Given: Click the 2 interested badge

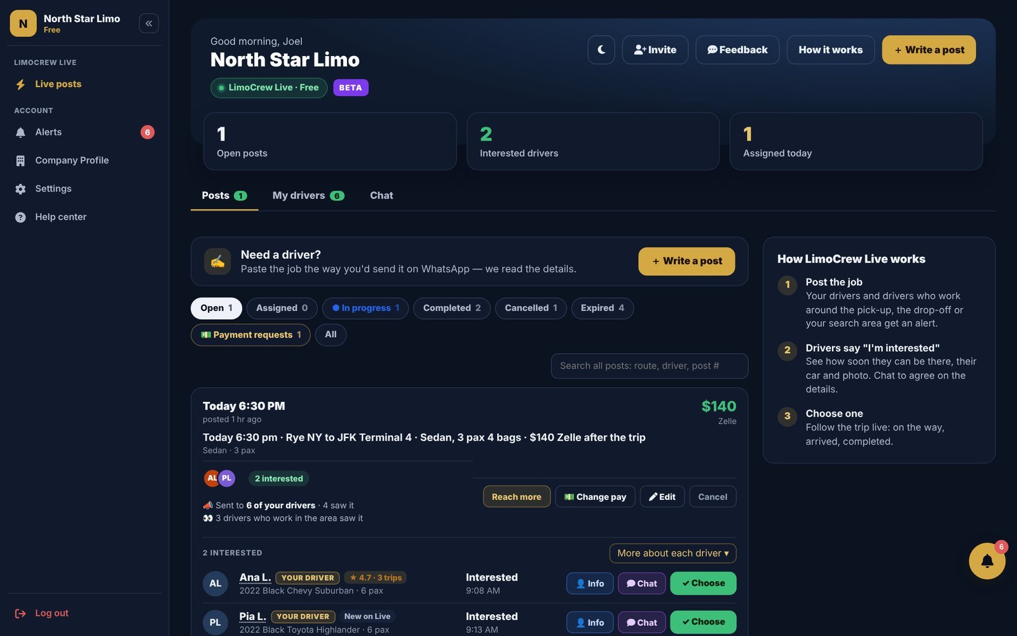Looking at the screenshot, I should coord(278,478).
